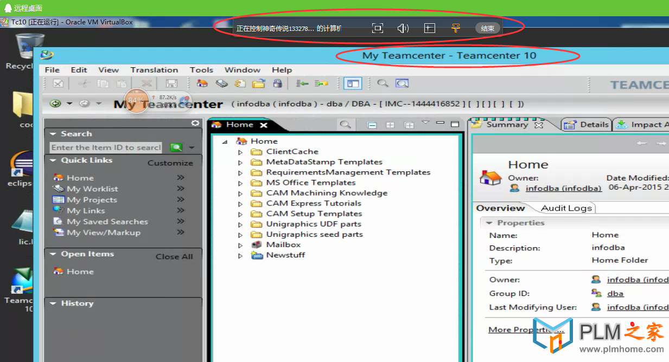Click the green Back arrow button

55,103
